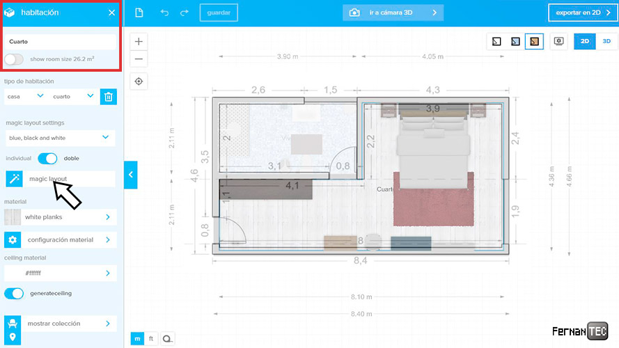The height and width of the screenshot is (348, 619).
Task: Open blue, black and white style dropdown
Action: 60,138
